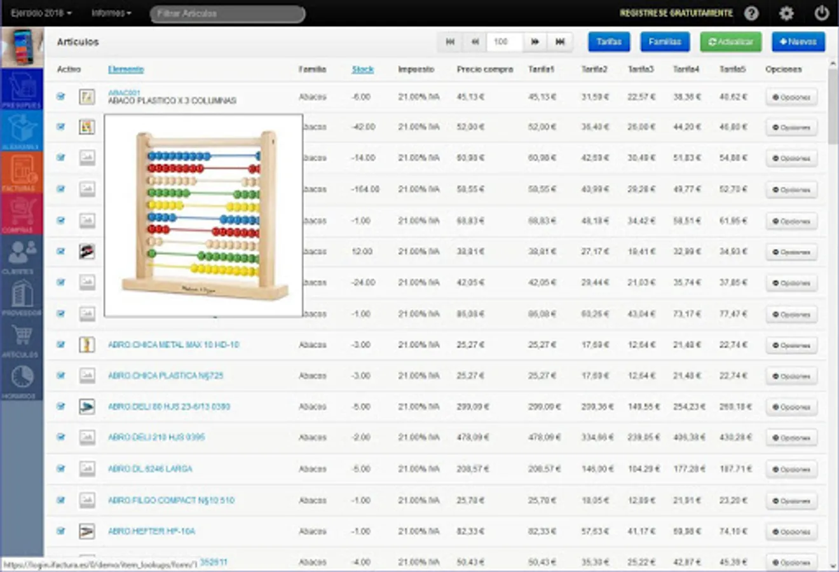Click the Tarifas button
The height and width of the screenshot is (572, 839).
(609, 42)
